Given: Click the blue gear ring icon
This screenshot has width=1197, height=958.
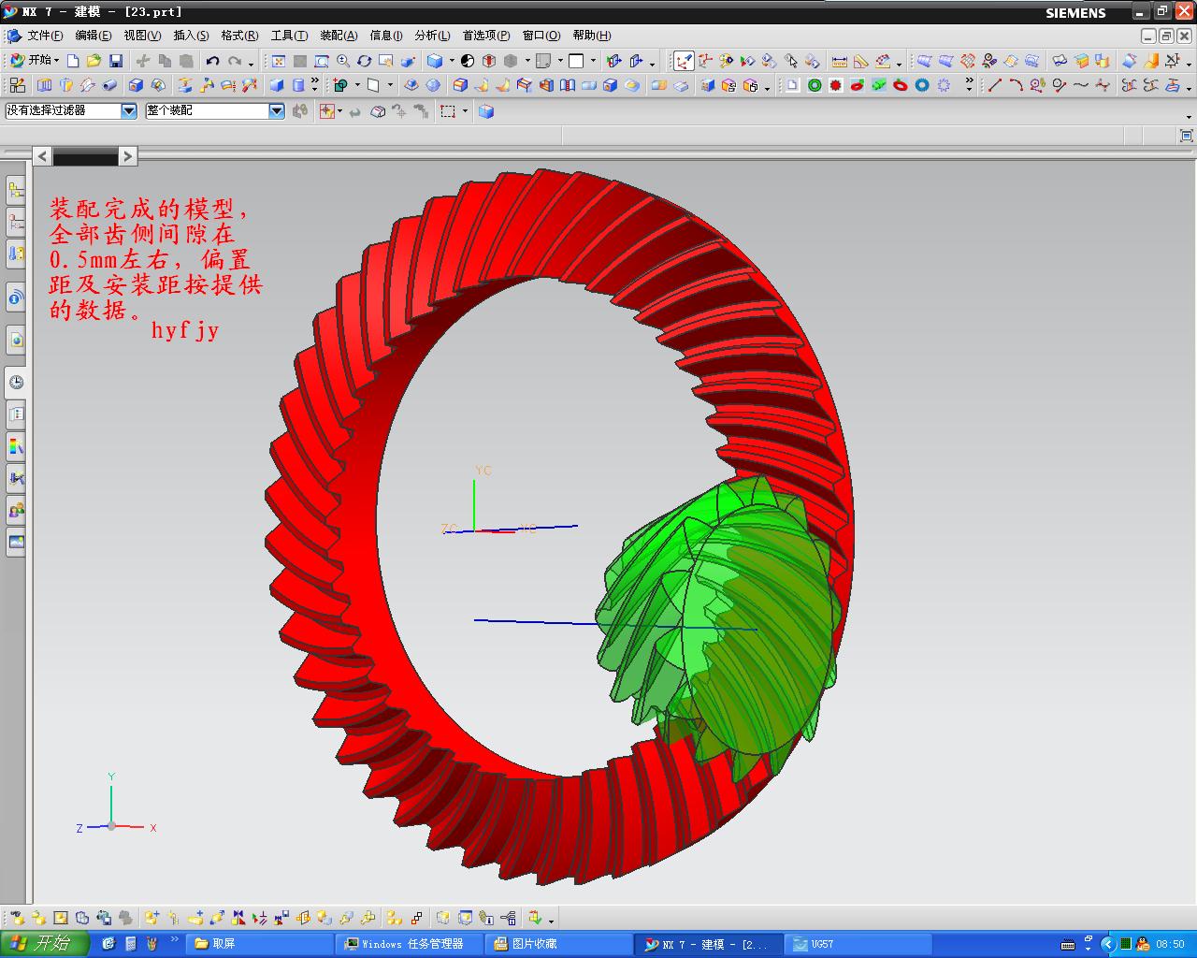Looking at the screenshot, I should tap(922, 85).
